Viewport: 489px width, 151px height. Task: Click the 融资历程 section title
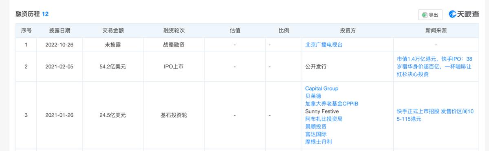(x=27, y=14)
